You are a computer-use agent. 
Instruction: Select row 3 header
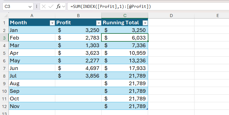coord(4,38)
